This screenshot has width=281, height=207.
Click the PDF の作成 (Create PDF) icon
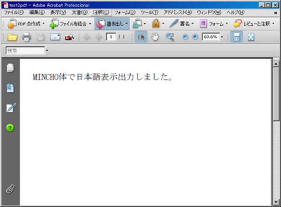tap(12, 24)
